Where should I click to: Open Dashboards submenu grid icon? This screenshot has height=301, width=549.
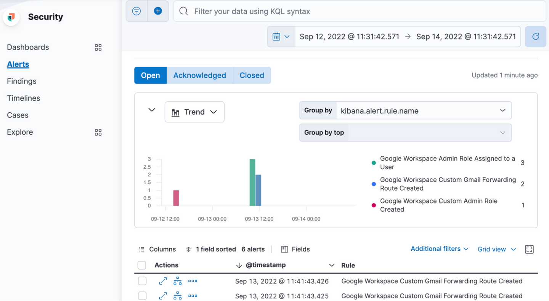98,48
